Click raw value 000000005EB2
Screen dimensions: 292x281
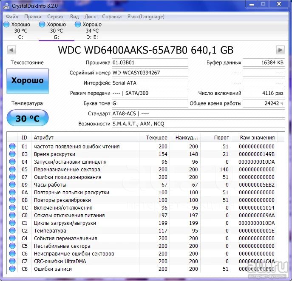point(257,185)
